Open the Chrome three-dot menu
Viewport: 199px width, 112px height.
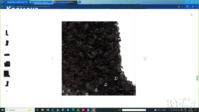[197, 7]
